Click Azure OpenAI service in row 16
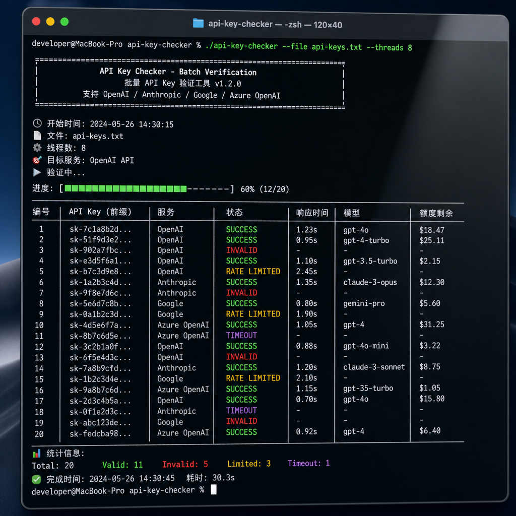516x516 pixels. [x=183, y=389]
